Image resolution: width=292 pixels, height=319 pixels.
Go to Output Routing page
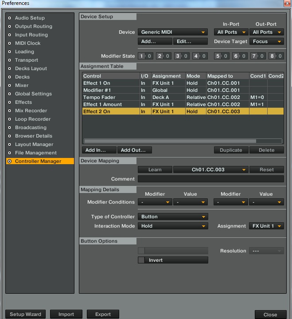[34, 27]
